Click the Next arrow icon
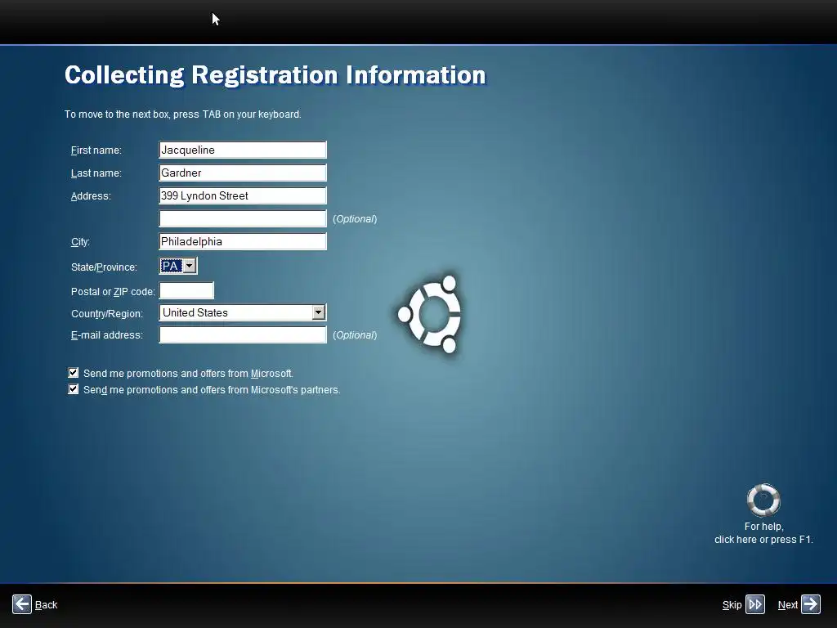This screenshot has height=628, width=837. coord(810,604)
